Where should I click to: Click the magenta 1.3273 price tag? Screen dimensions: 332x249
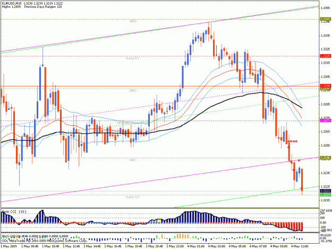tap(326, 121)
